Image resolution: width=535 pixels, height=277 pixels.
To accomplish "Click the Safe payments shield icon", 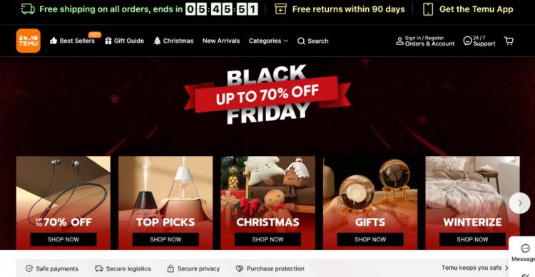I will click(29, 269).
